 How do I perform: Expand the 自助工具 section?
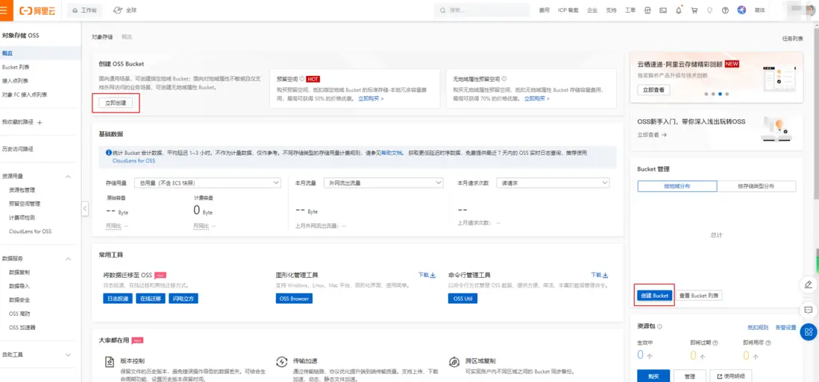click(x=68, y=355)
